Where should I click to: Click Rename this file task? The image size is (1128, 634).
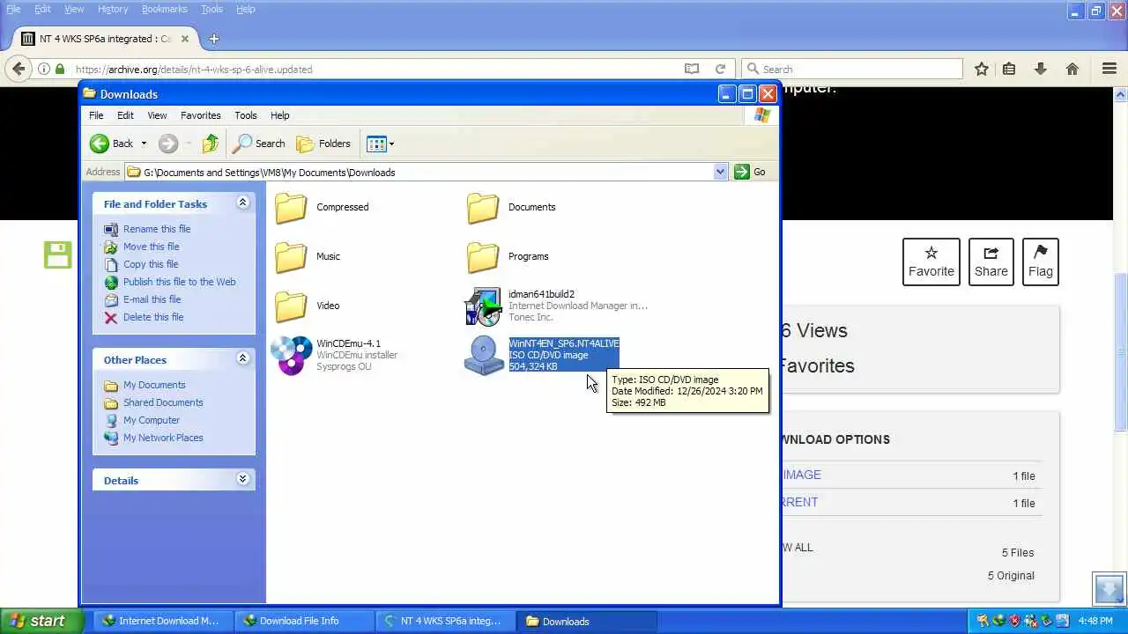pyautogui.click(x=157, y=229)
